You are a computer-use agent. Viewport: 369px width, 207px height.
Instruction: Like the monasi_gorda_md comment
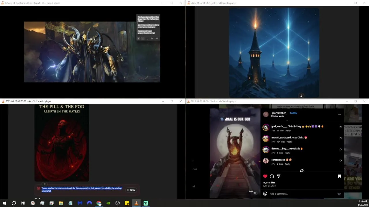[340, 138]
